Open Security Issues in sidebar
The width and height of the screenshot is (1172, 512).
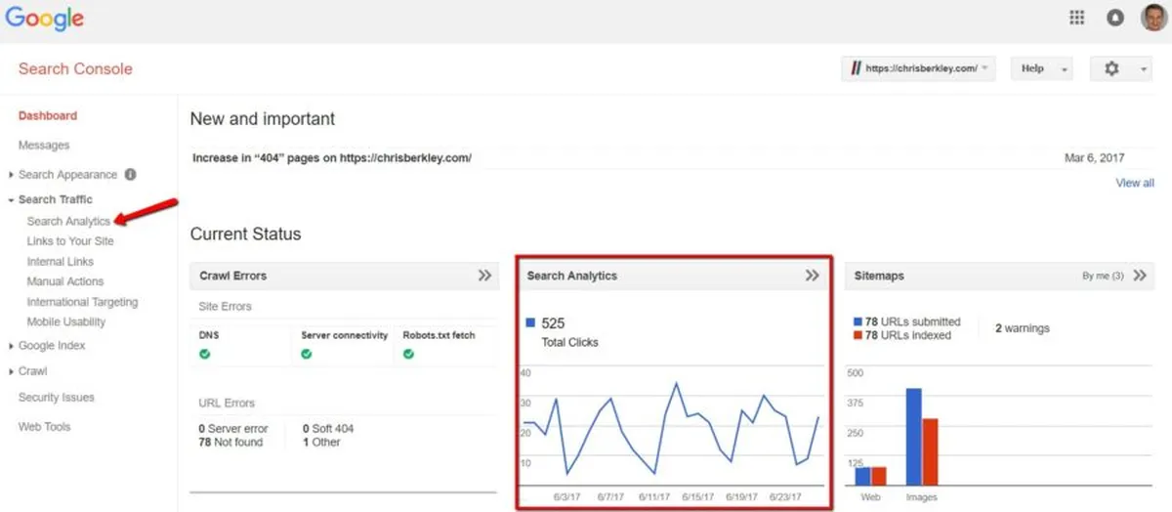[57, 398]
